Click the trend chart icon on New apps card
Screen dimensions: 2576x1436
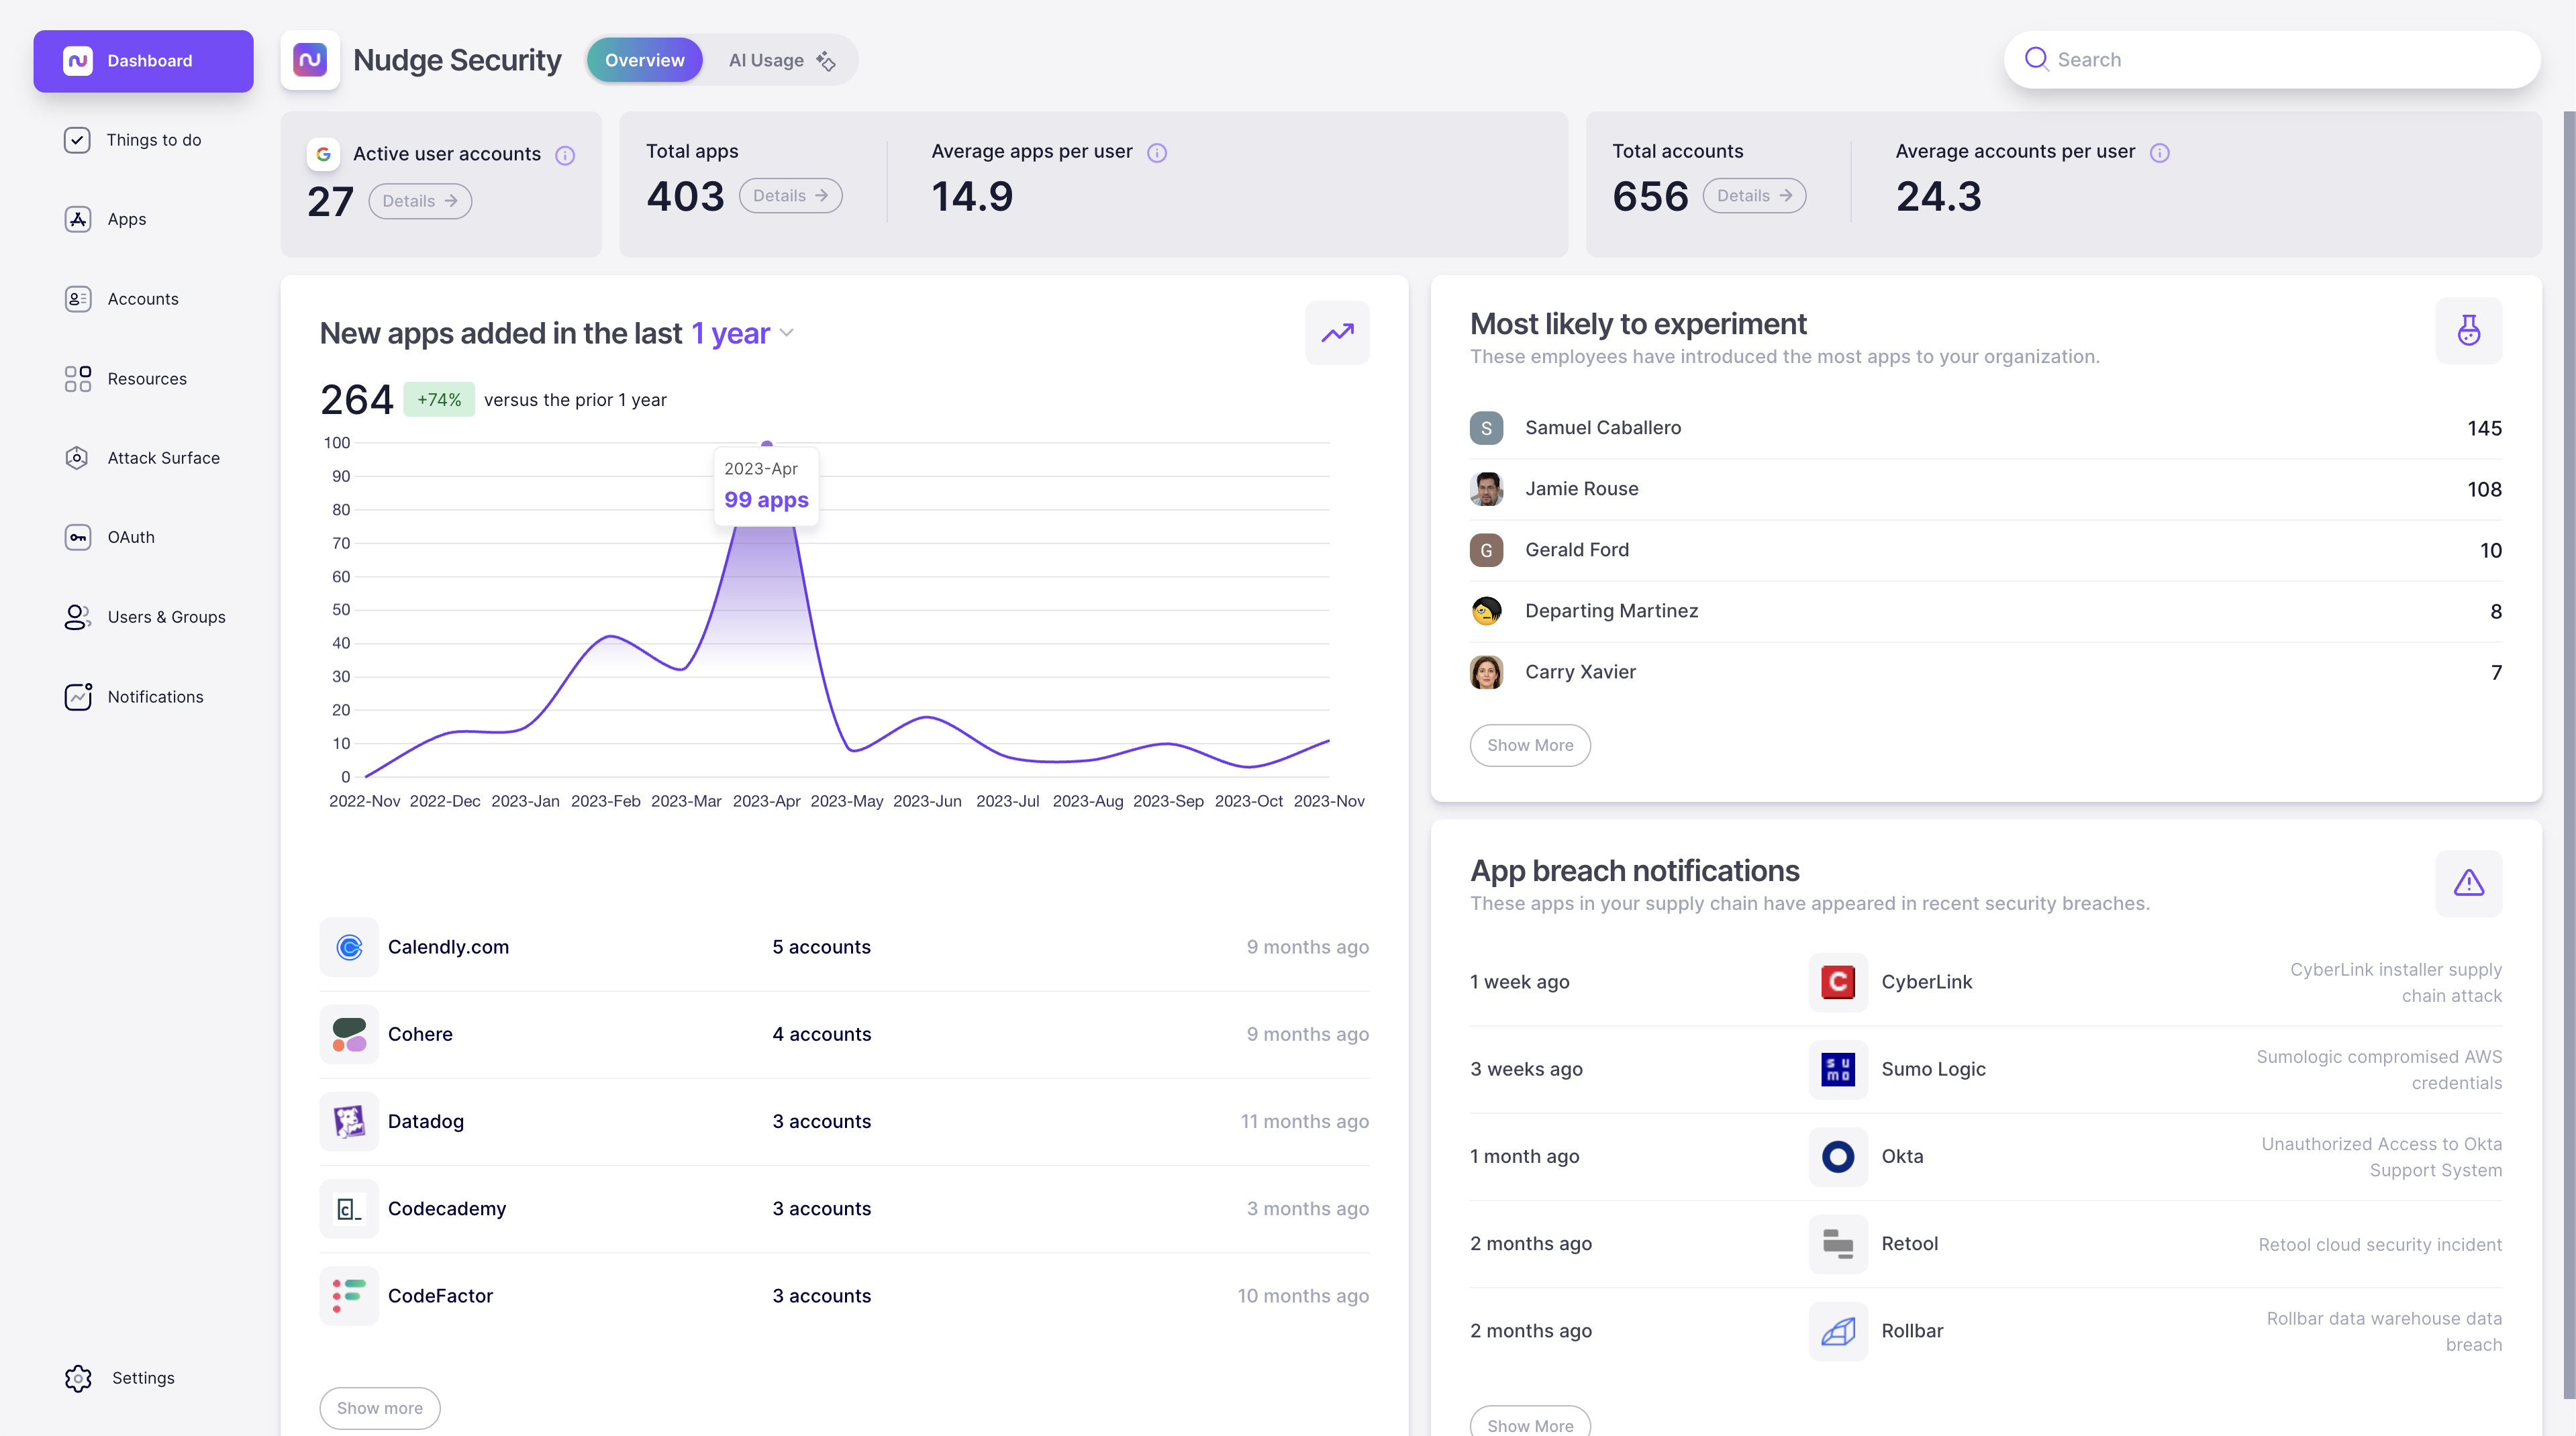tap(1337, 332)
